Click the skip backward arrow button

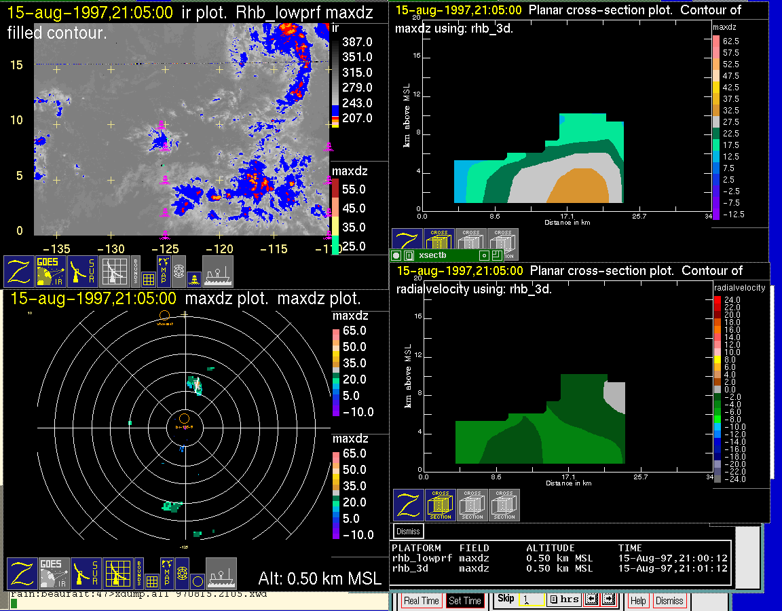click(592, 599)
